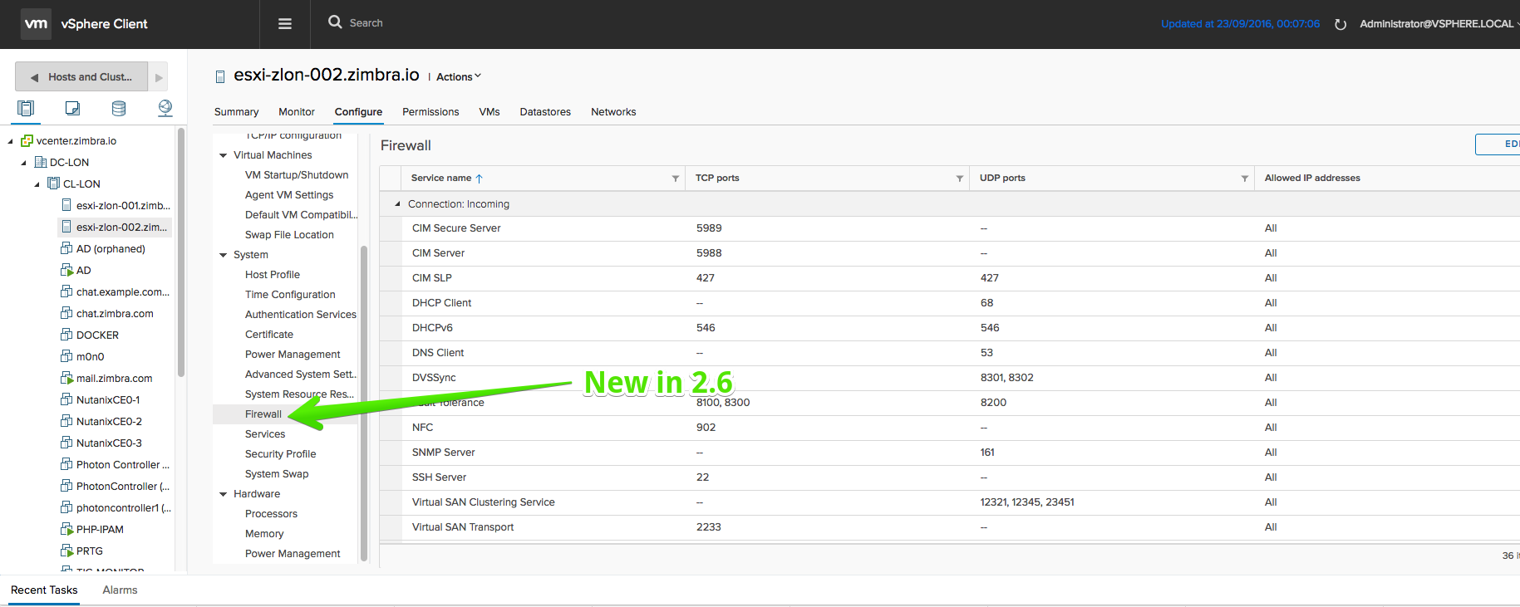Collapse the Hardware settings section
This screenshot has width=1520, height=607.
click(223, 494)
